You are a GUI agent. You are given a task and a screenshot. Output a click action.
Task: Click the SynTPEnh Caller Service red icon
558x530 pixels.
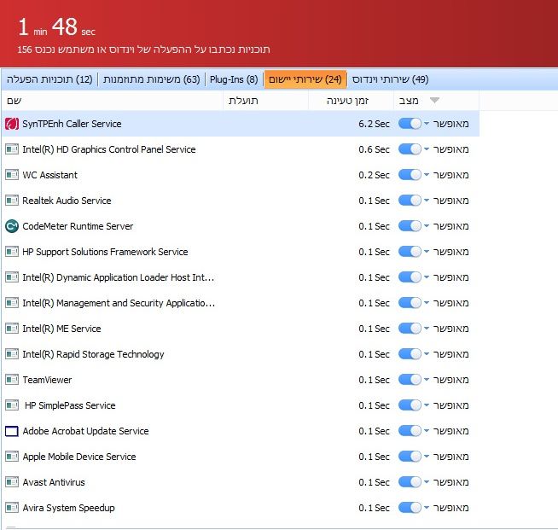click(12, 124)
